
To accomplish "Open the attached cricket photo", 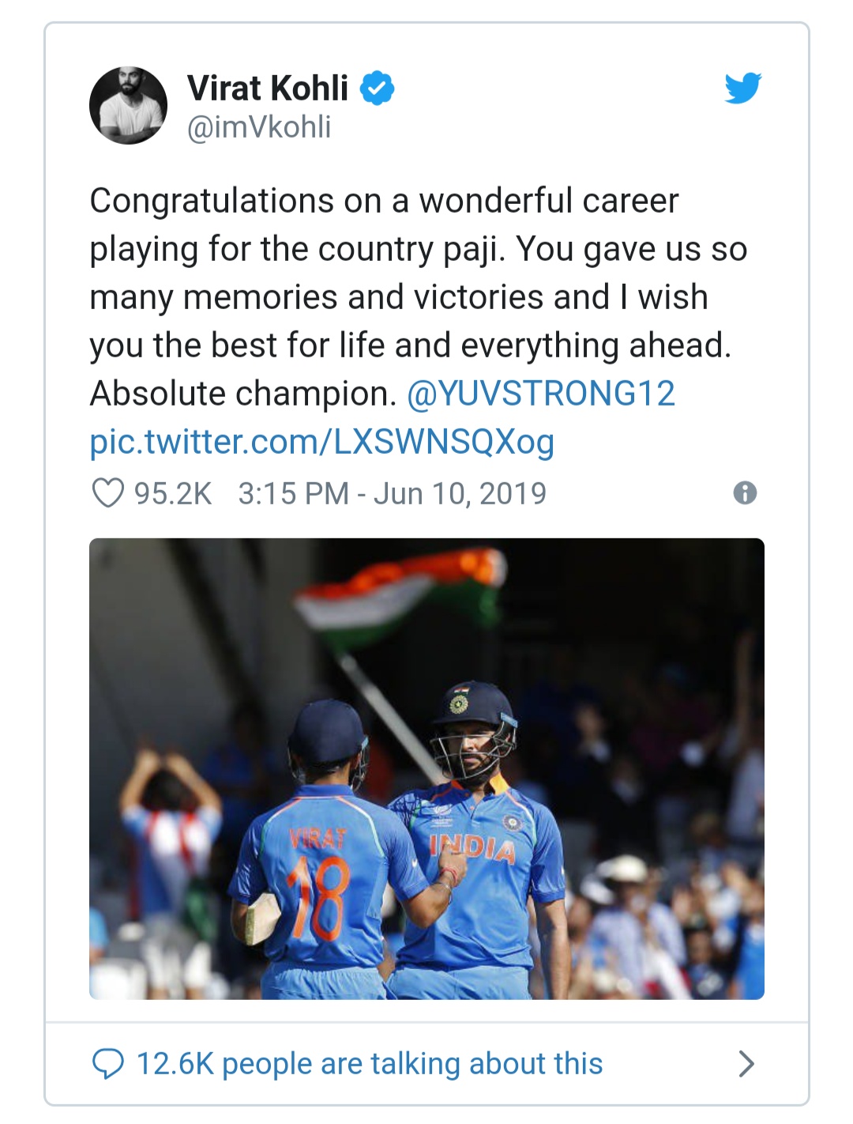I will coord(426,768).
